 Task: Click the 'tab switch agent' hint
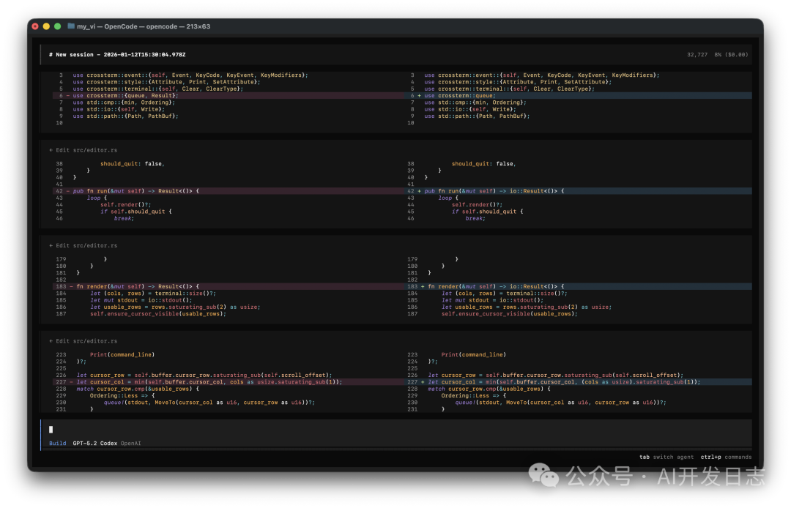[666, 457]
